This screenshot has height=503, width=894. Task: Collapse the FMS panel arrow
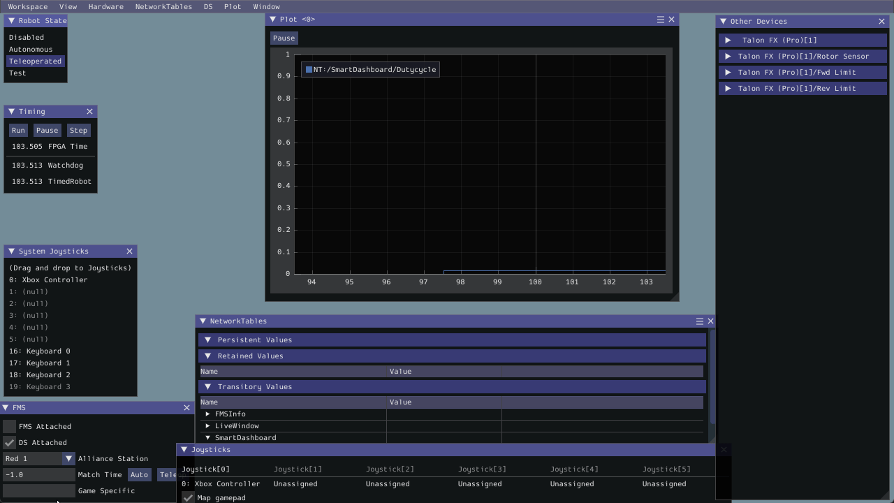point(6,407)
